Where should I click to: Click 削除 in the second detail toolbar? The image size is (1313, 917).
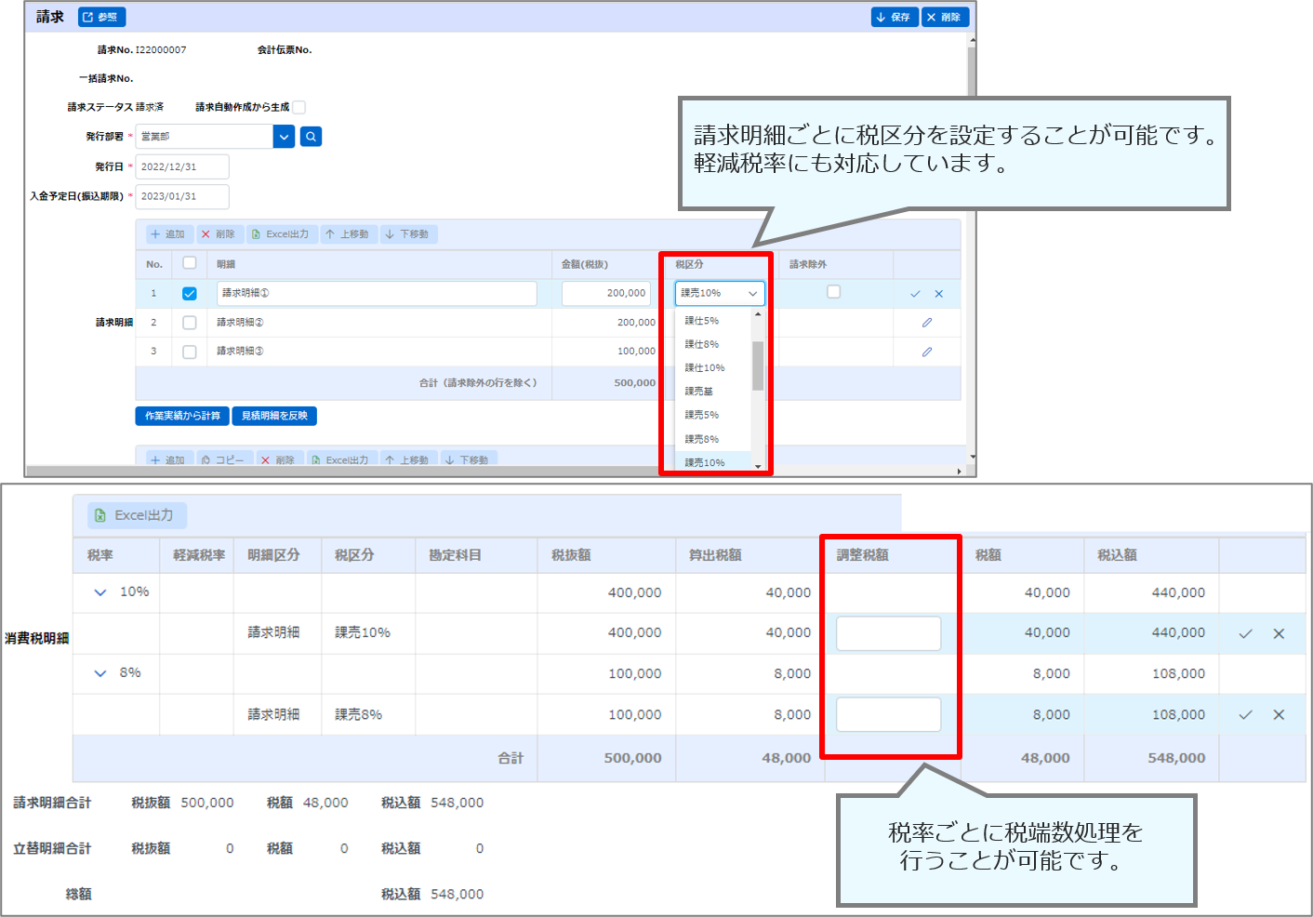pos(278,459)
